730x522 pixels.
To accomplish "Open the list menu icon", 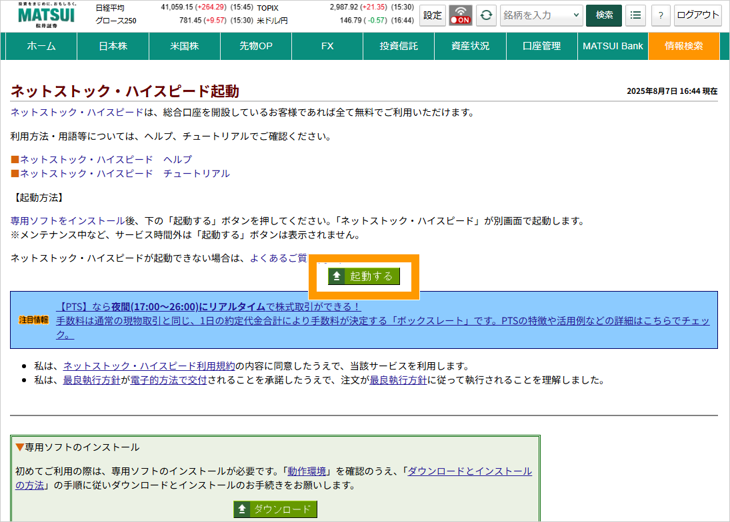I will (x=635, y=15).
